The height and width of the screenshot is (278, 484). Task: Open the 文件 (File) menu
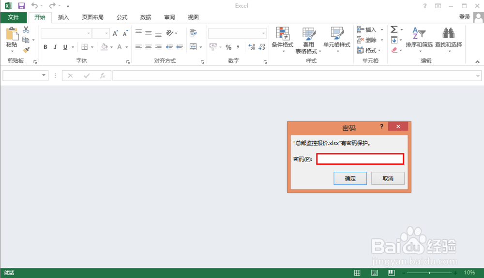14,17
